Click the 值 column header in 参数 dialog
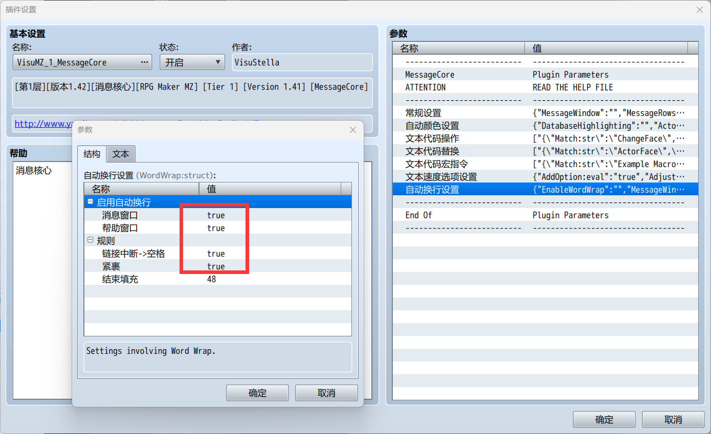The image size is (711, 434). pos(270,189)
